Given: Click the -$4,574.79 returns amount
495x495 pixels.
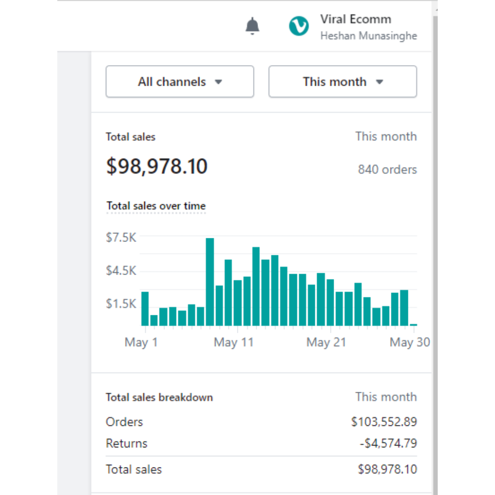Looking at the screenshot, I should tap(387, 443).
